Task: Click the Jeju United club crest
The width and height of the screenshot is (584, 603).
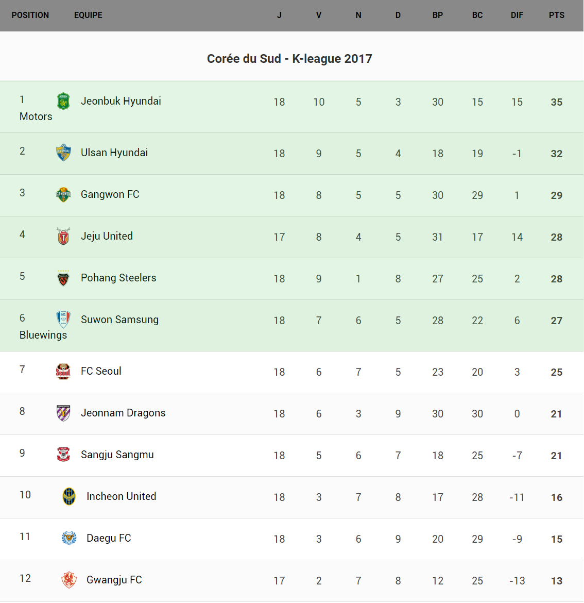Action: click(x=63, y=236)
